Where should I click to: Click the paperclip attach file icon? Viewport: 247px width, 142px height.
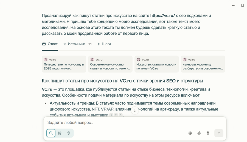[x=199, y=133]
